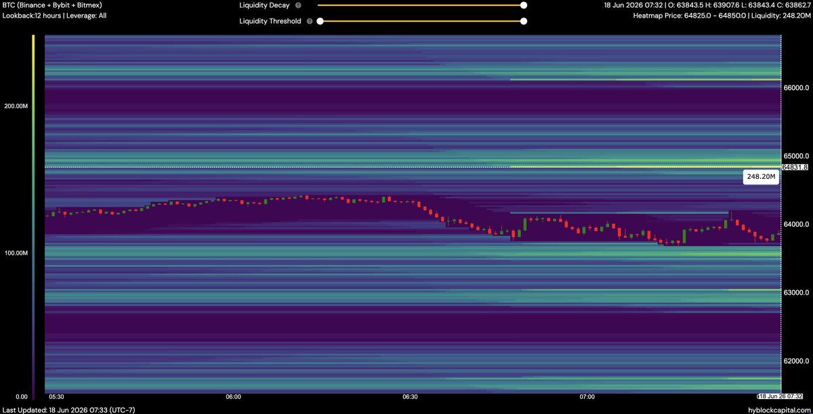
Task: Click the 07:00 time axis label
Action: coord(587,396)
